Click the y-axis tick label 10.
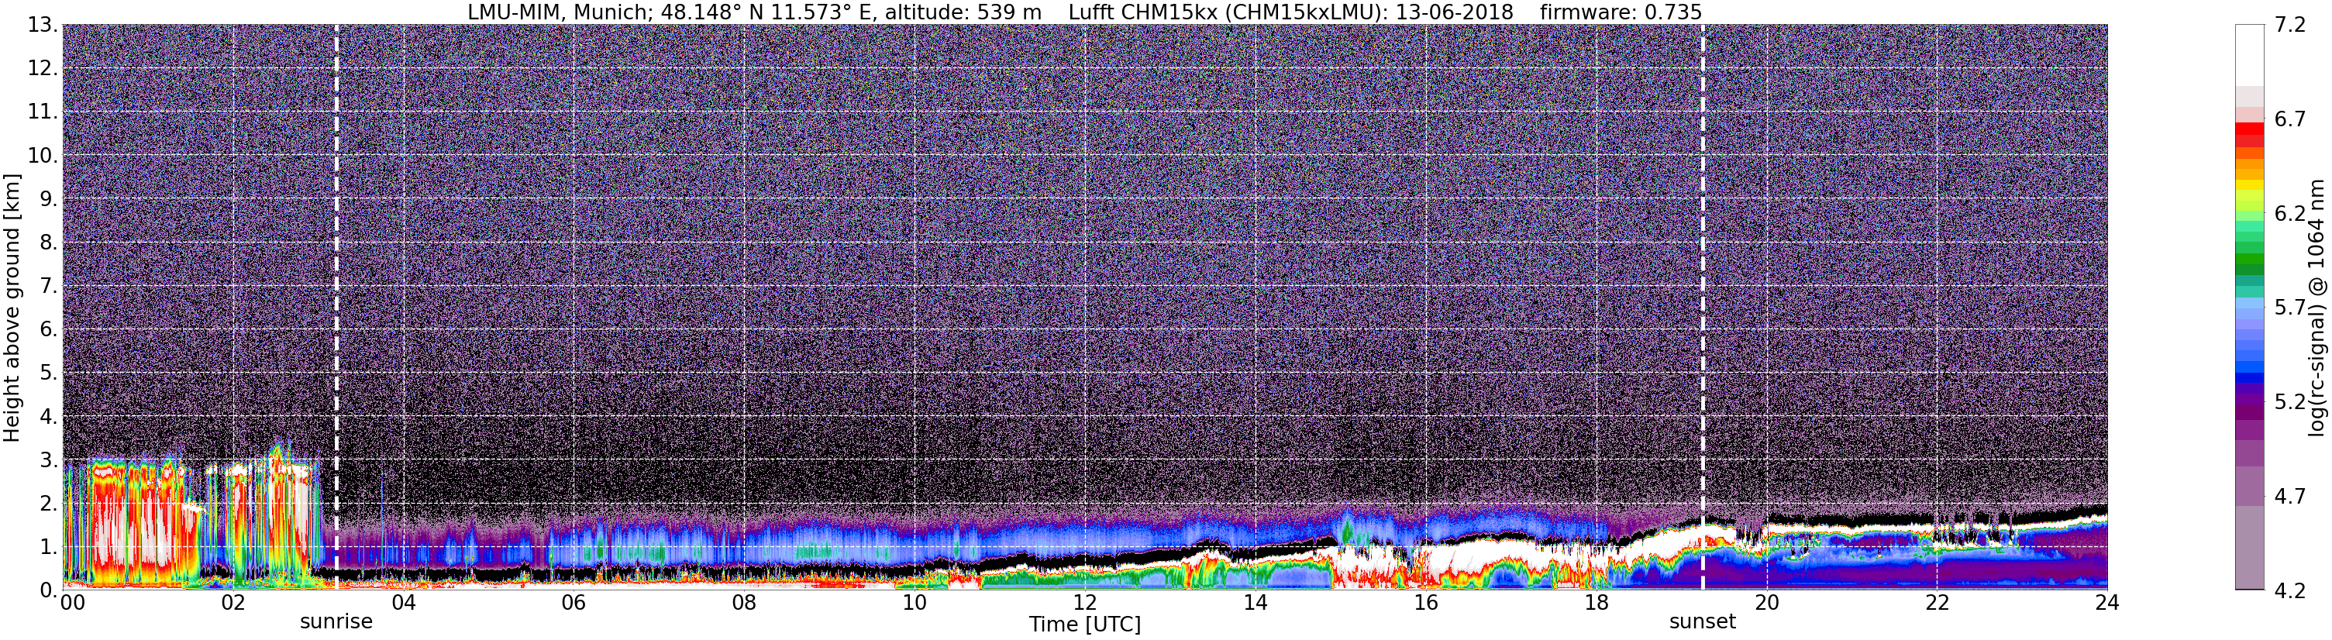The width and height of the screenshot is (2332, 640). pyautogui.click(x=43, y=155)
